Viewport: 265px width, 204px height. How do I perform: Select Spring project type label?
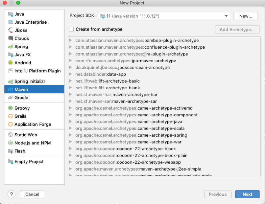[21, 47]
